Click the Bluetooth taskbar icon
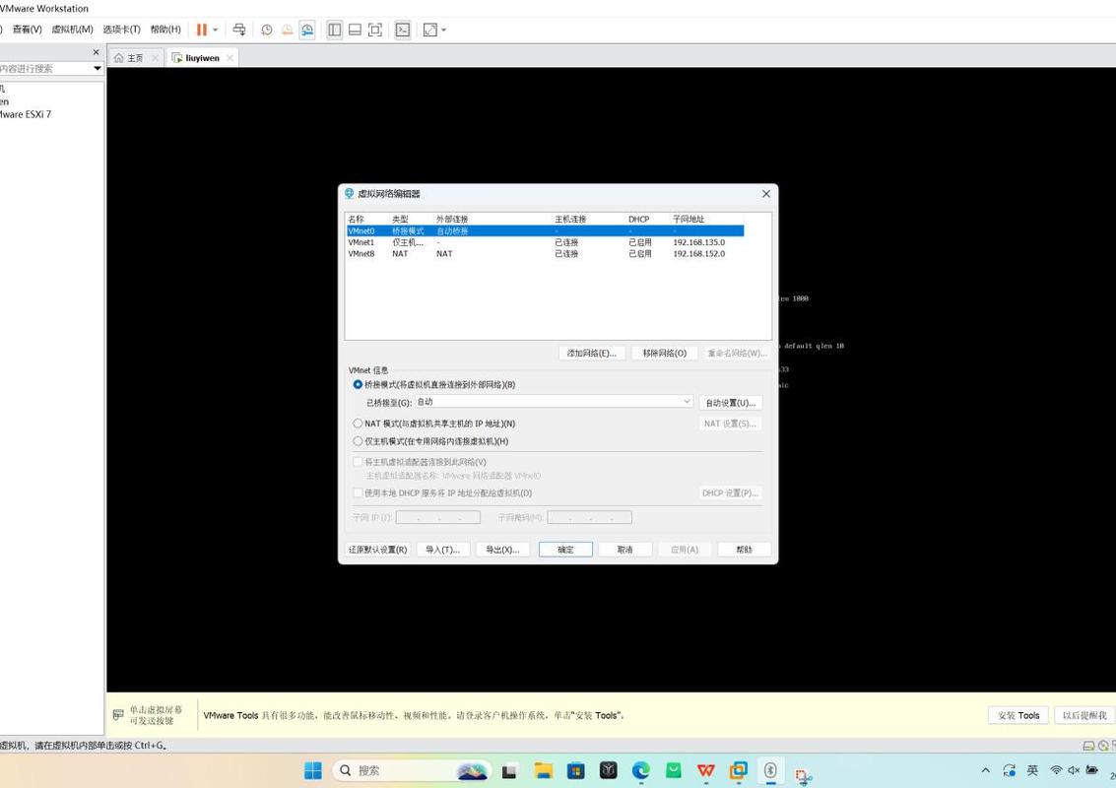 [x=770, y=770]
